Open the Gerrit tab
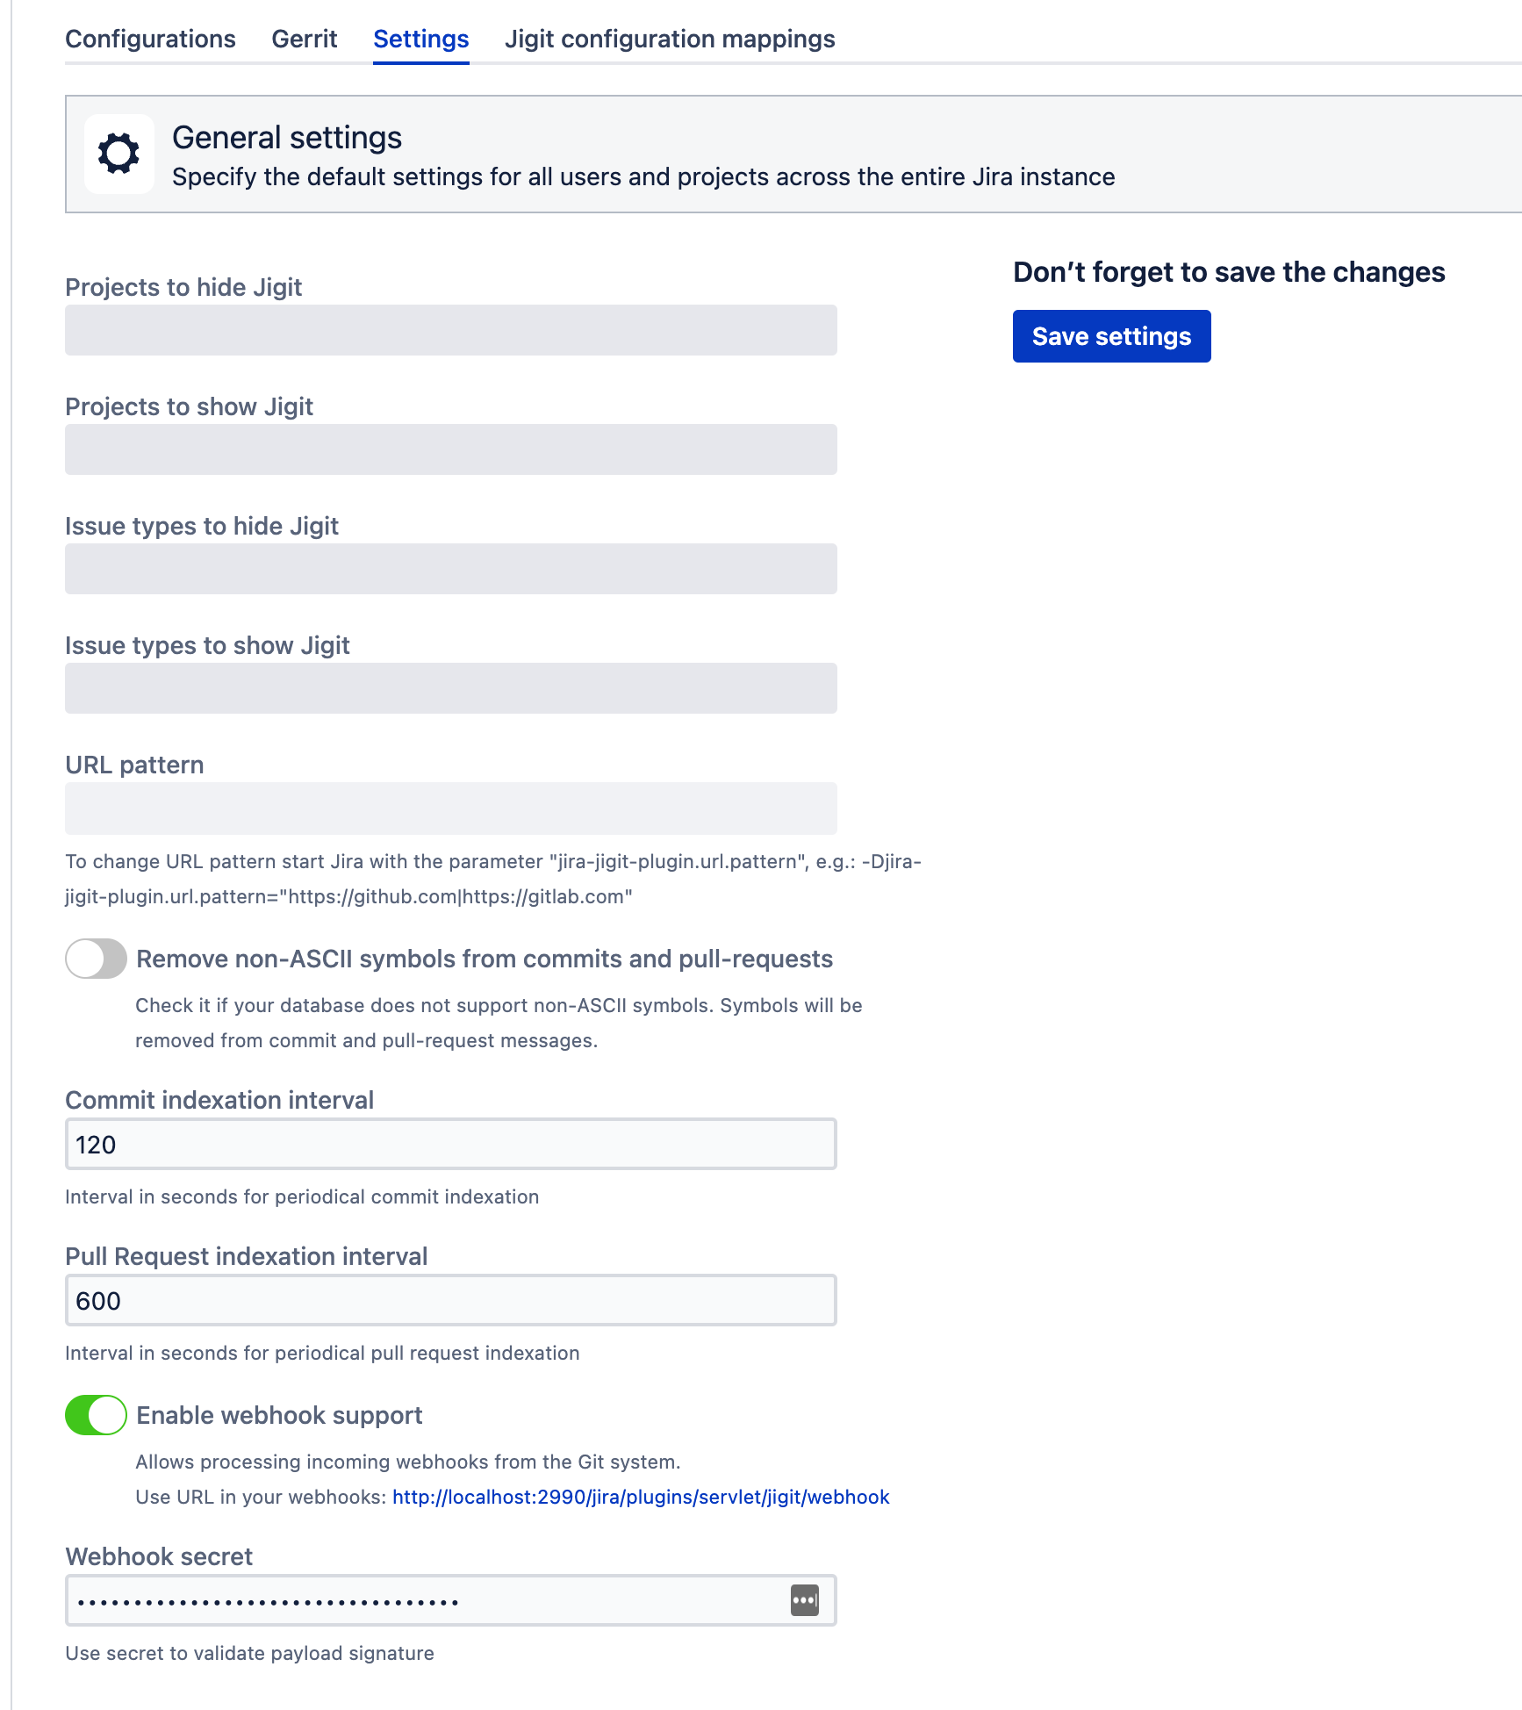 coord(304,39)
